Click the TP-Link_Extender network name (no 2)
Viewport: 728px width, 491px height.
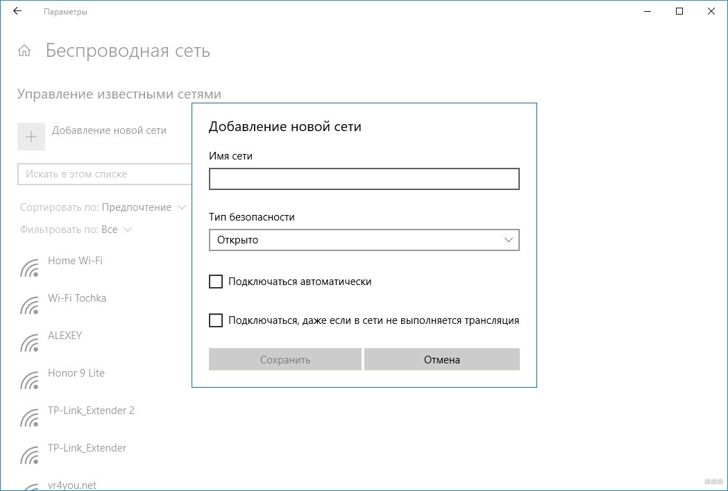tap(87, 448)
